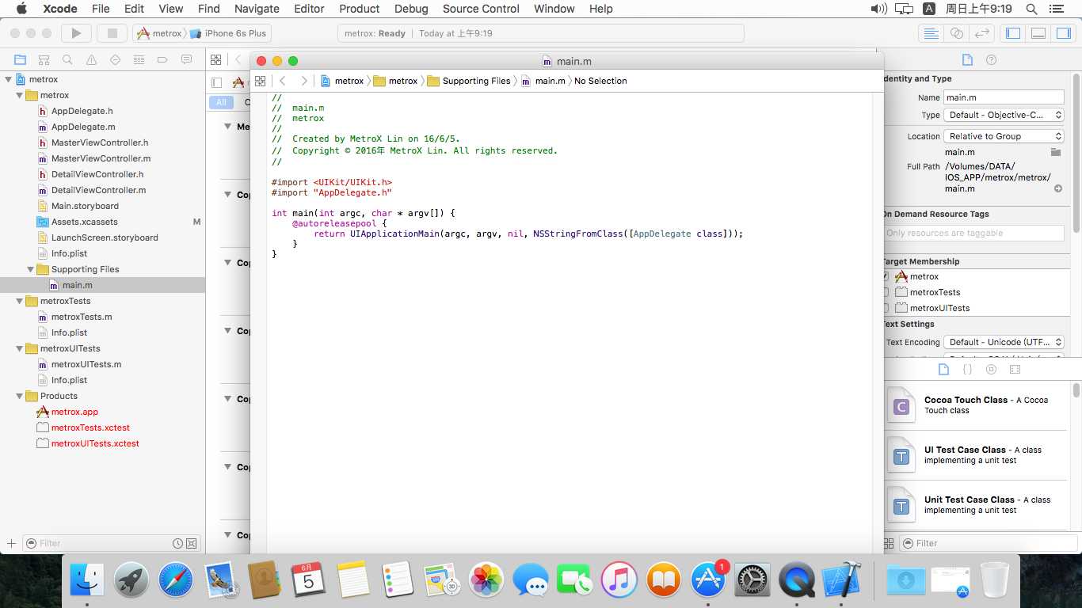The image size is (1082, 608).
Task: Open the Find navigator magnifier icon
Action: click(x=68, y=60)
